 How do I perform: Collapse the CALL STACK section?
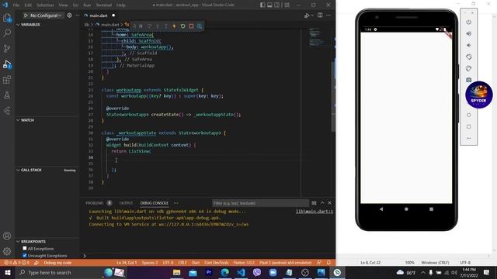pos(18,170)
